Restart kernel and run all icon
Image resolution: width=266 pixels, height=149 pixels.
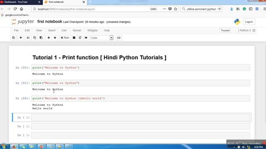point(86,38)
